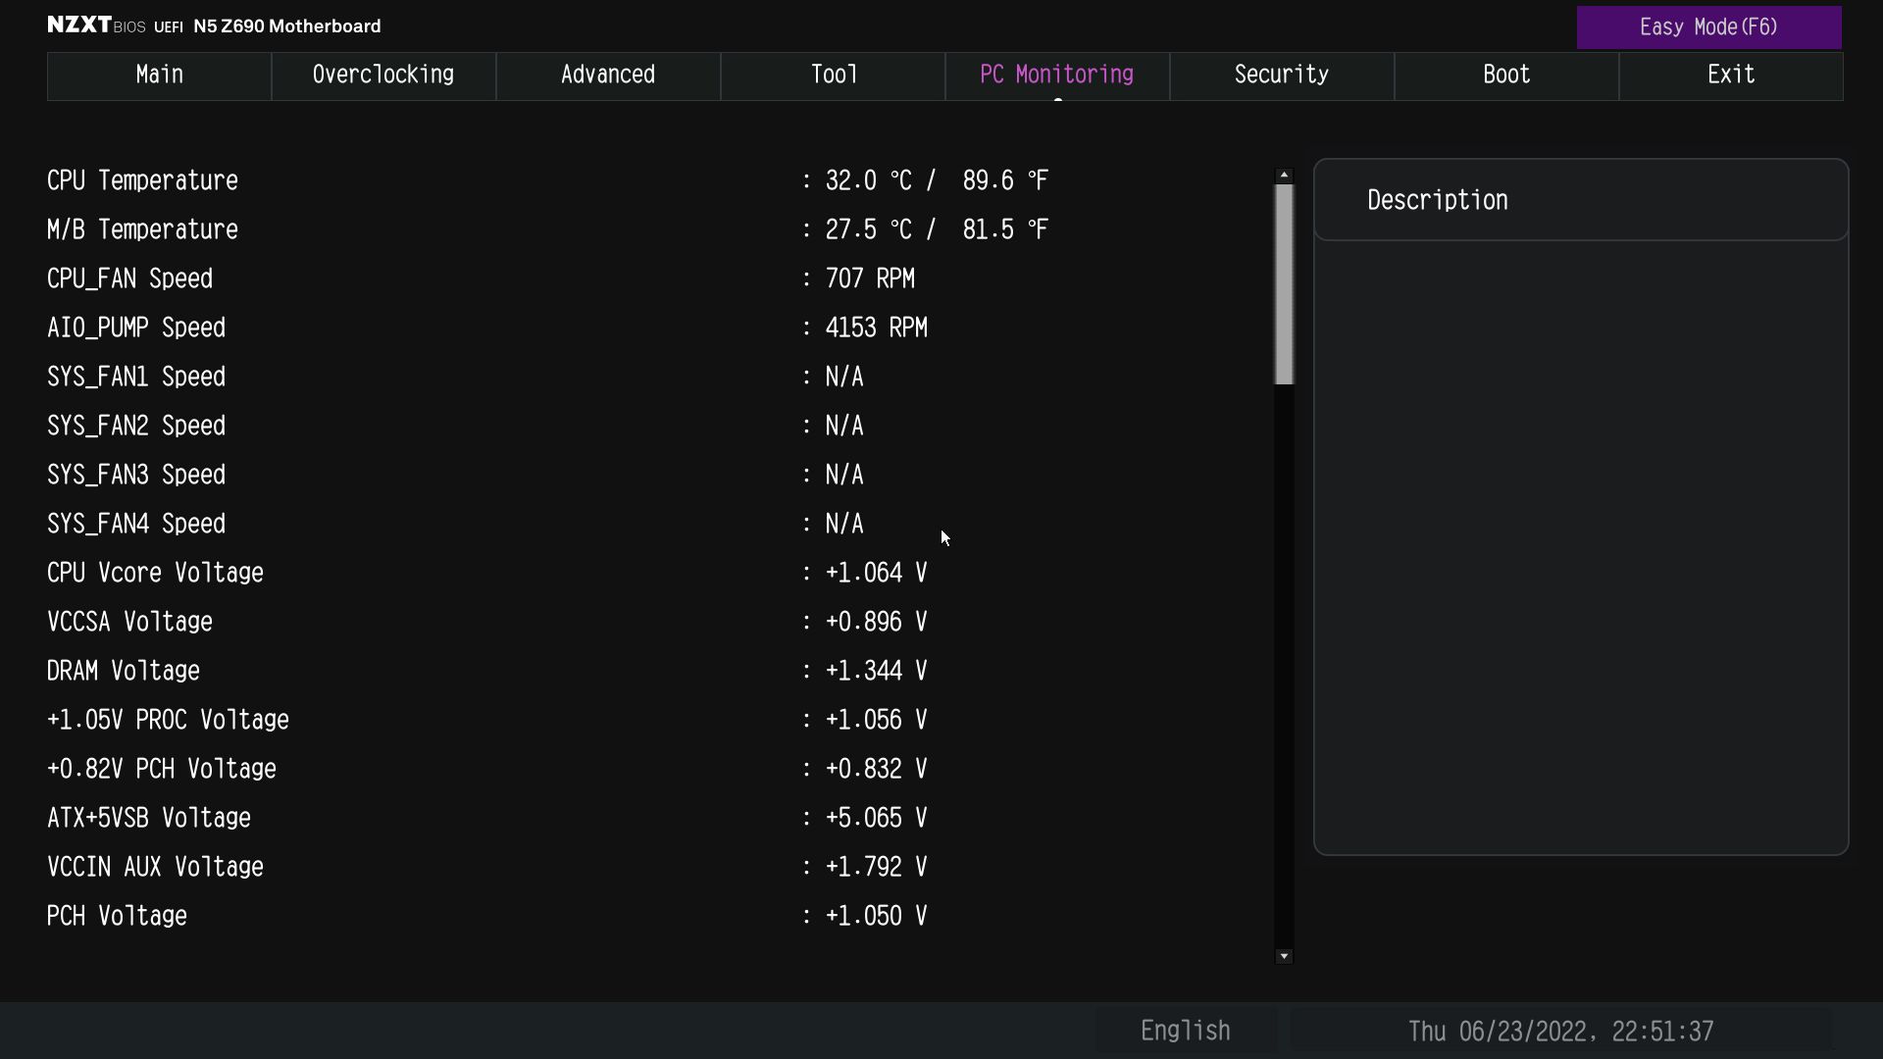Select the CPU_FAN Speed entry
1883x1059 pixels.
pyautogui.click(x=130, y=279)
